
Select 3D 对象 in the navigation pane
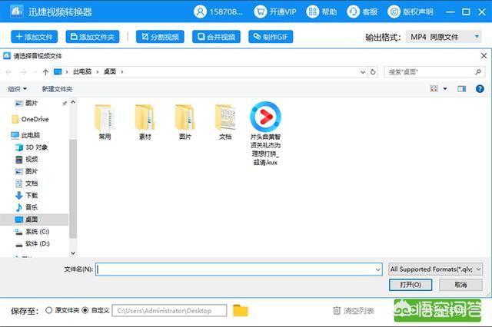[32, 147]
